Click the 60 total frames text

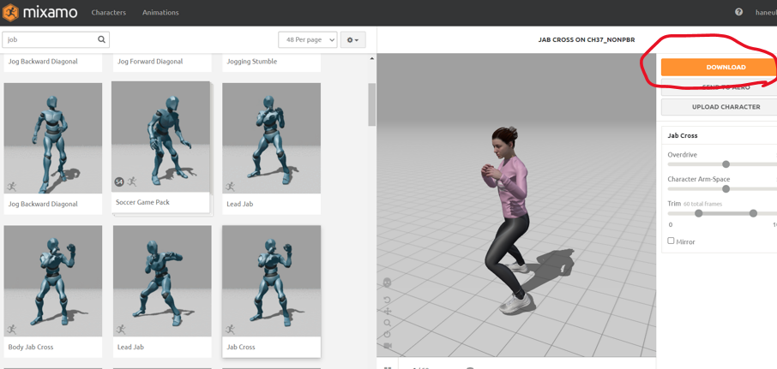coord(702,204)
